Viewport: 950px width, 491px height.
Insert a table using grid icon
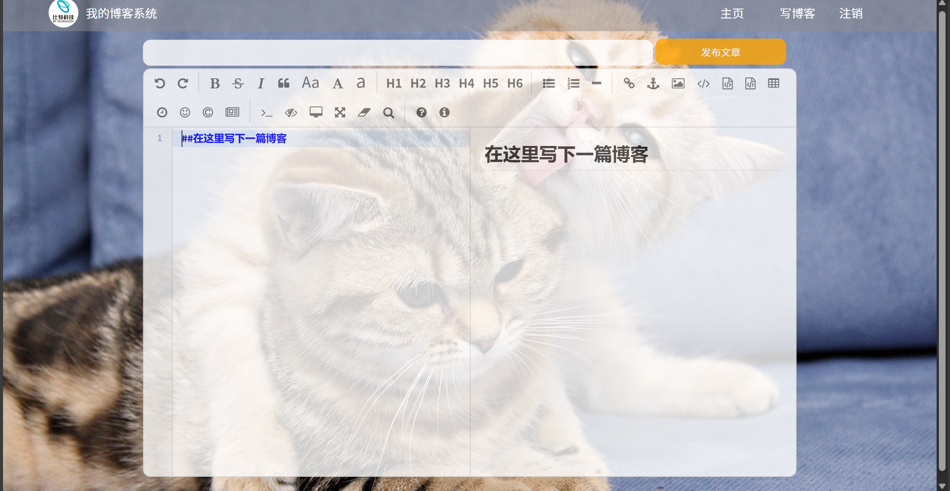(x=774, y=83)
